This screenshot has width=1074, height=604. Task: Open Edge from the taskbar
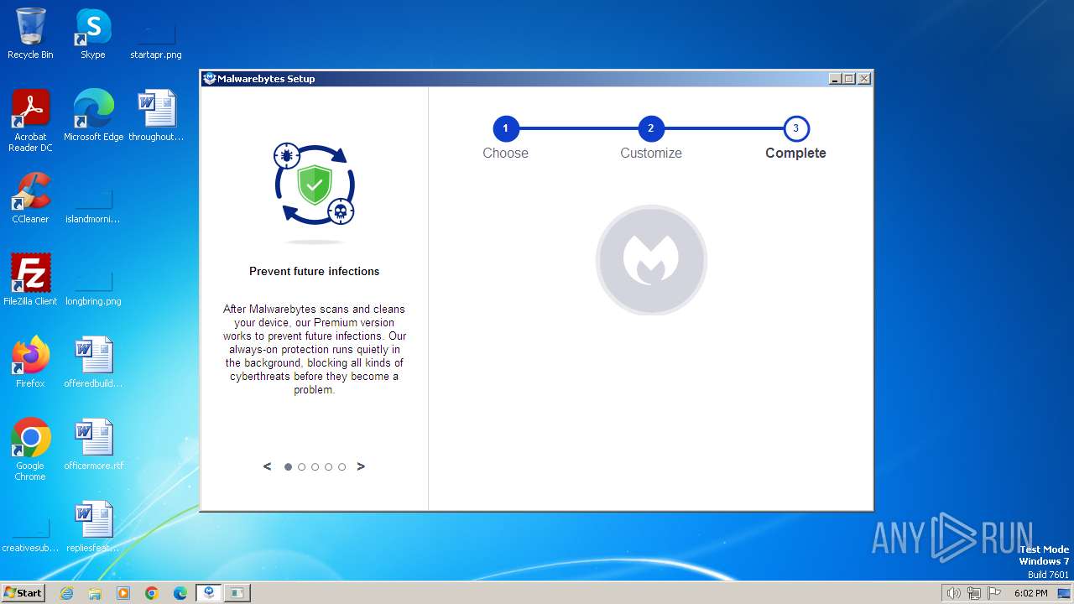pyautogui.click(x=180, y=593)
